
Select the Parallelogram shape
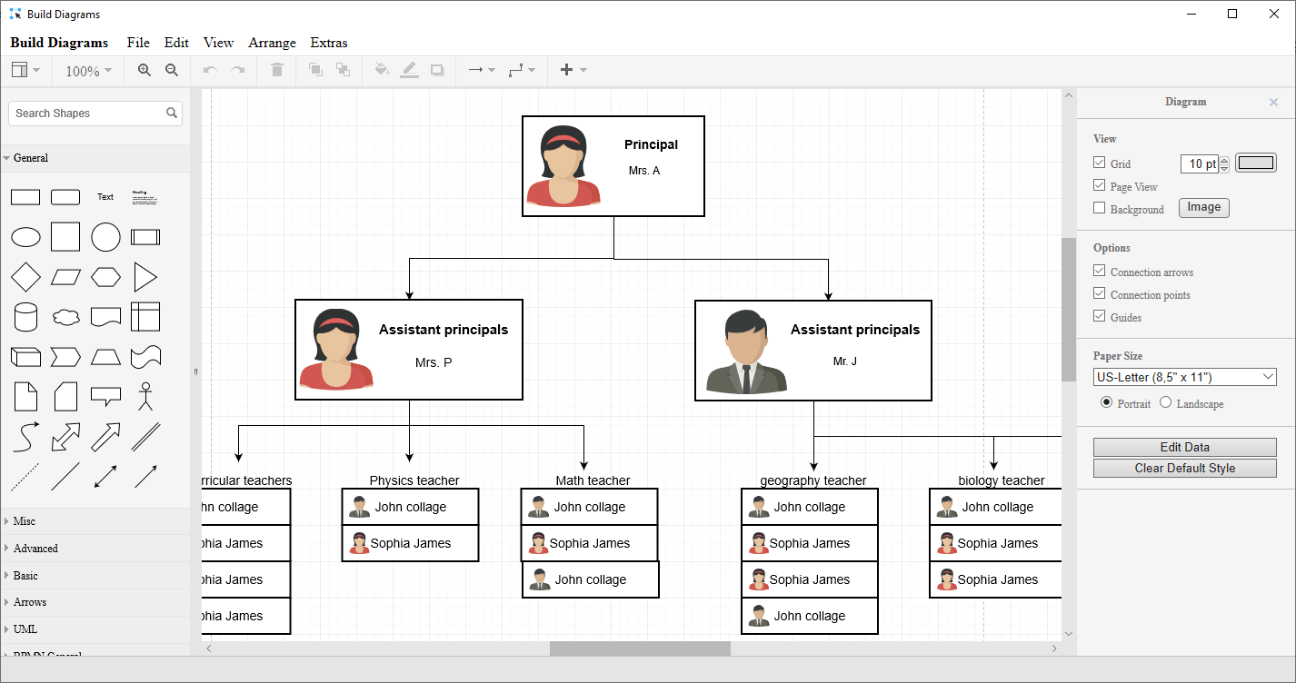[65, 277]
